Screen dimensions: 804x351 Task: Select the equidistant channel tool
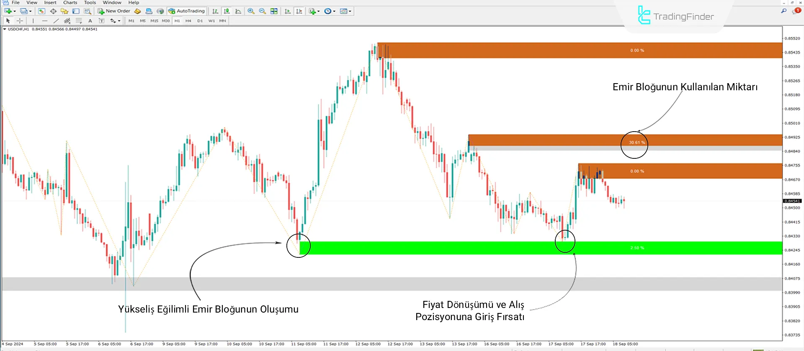click(67, 20)
